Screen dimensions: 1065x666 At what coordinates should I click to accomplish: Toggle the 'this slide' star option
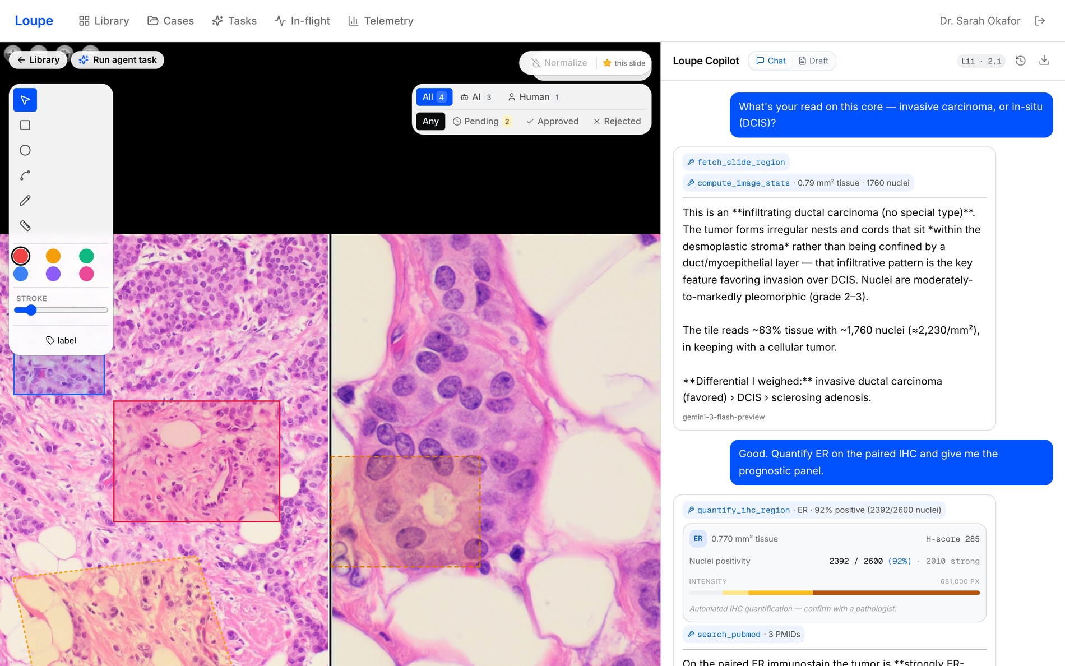[624, 63]
